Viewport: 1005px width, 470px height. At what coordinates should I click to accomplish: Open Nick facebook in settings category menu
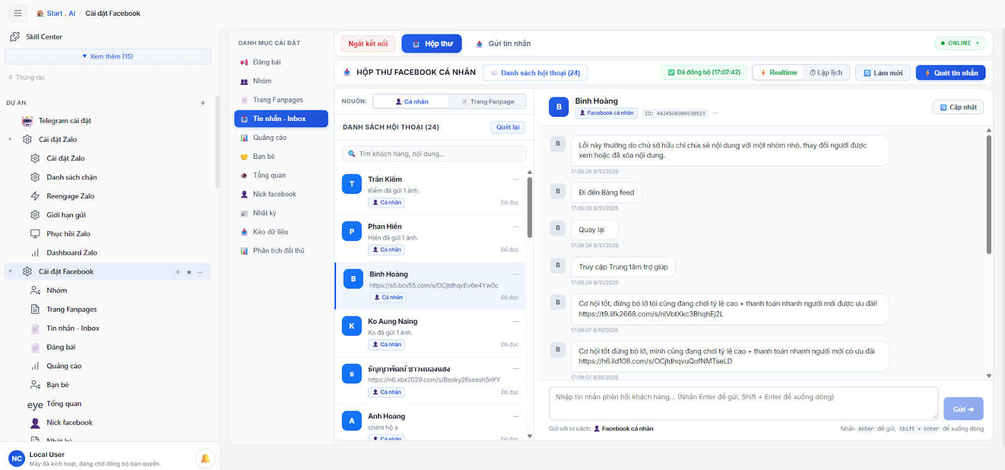pos(281,194)
